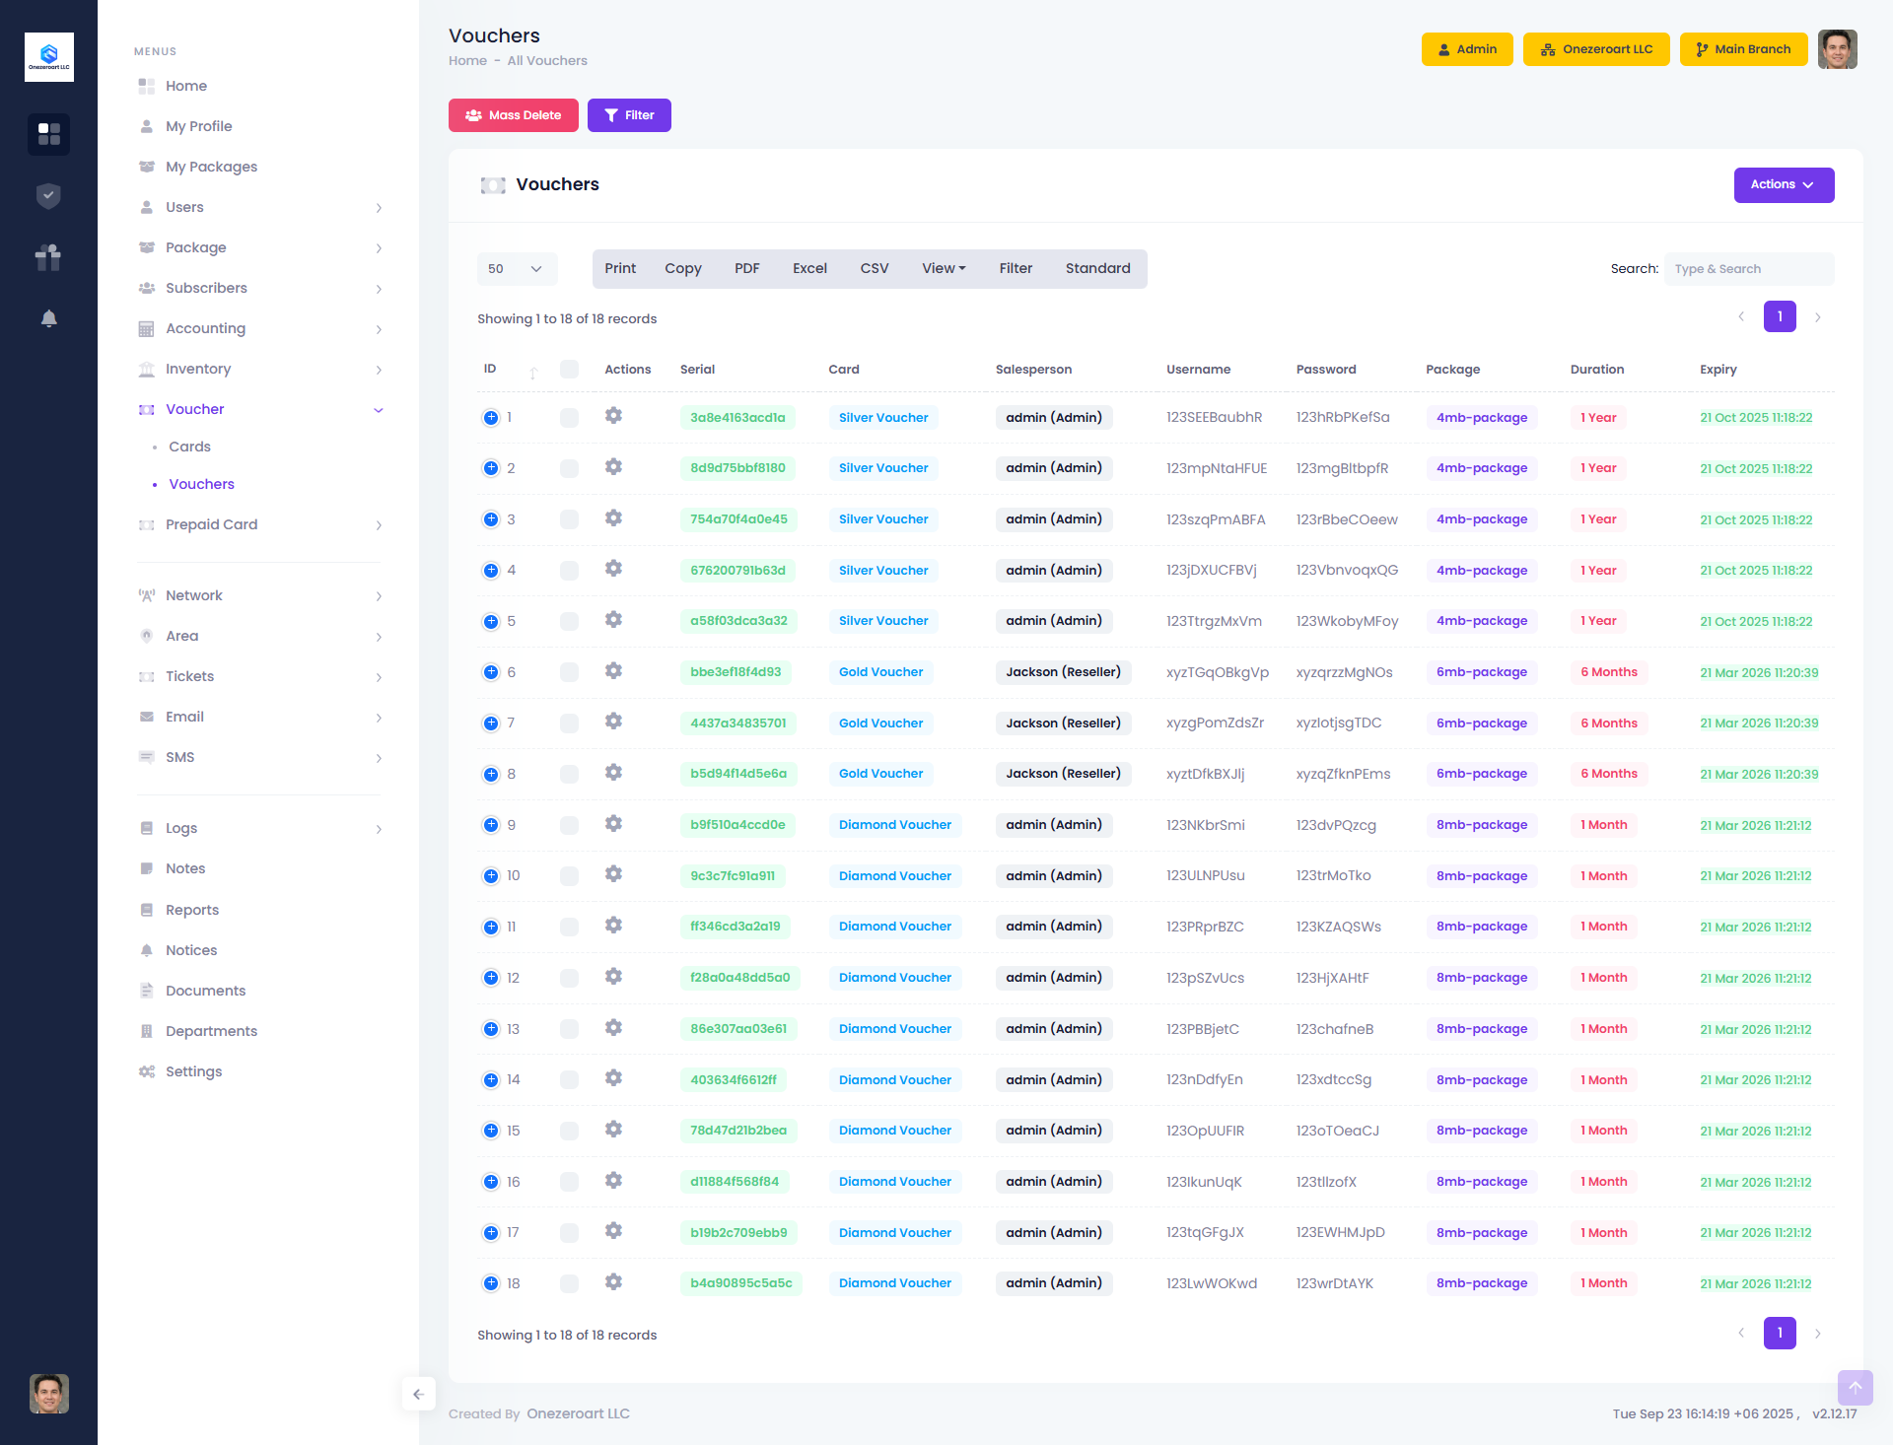Check the checkbox for voucher row 1
The image size is (1893, 1445).
(569, 418)
